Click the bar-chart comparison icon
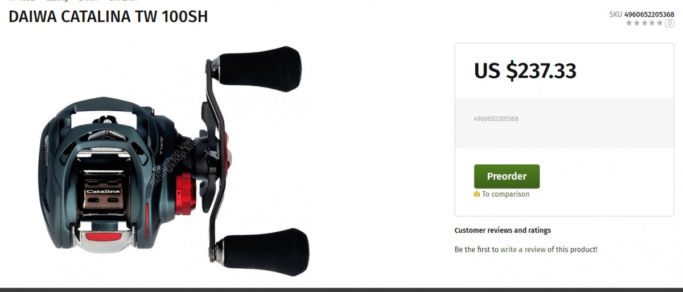 pos(477,194)
